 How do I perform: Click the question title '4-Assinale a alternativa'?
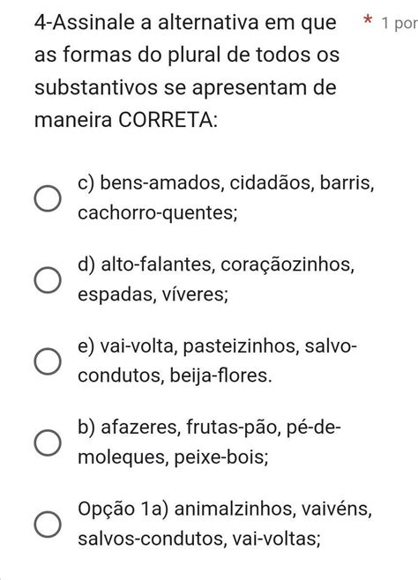click(x=146, y=22)
